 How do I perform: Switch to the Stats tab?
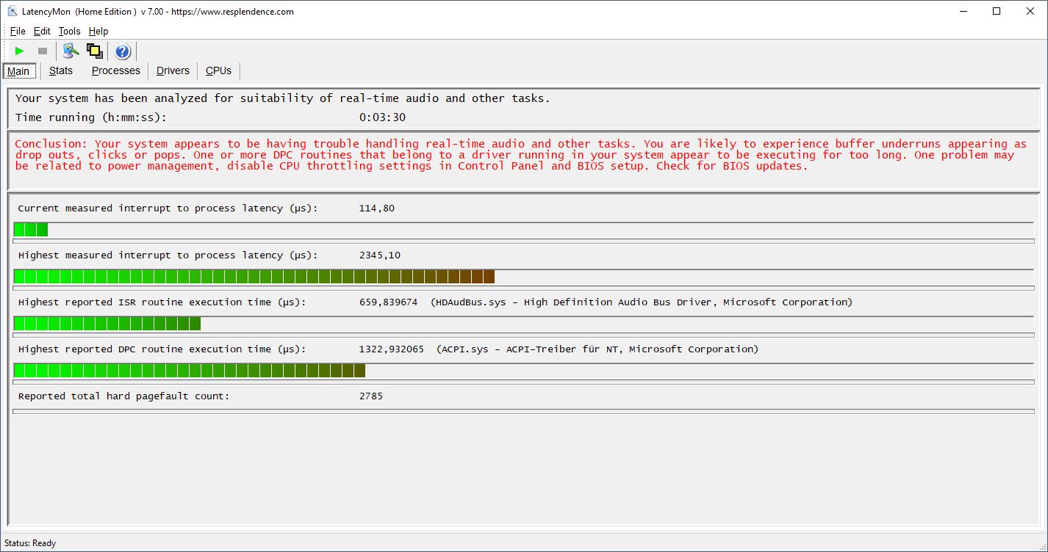pyautogui.click(x=61, y=70)
